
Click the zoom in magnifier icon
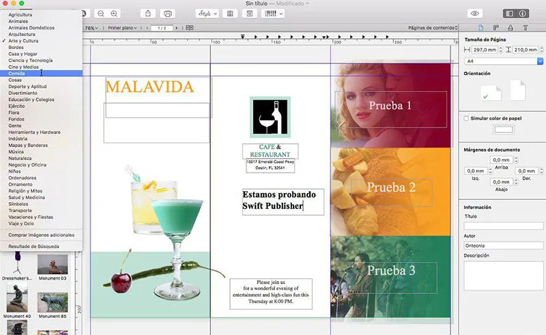[114, 14]
